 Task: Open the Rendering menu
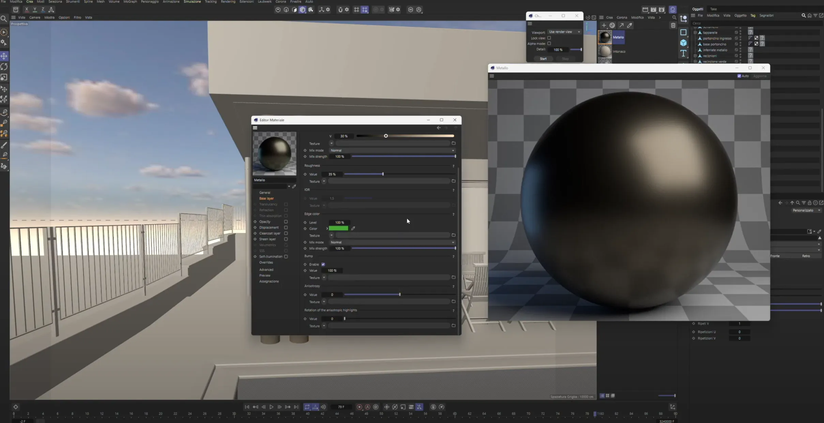coord(228,2)
